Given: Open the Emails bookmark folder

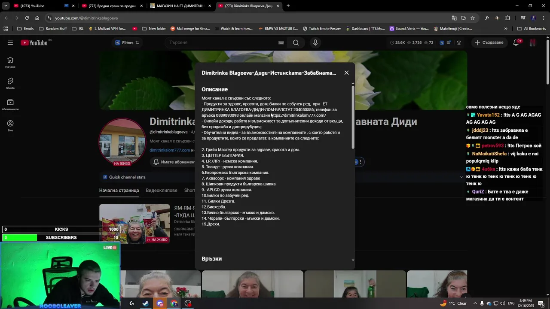Looking at the screenshot, I should (25, 29).
